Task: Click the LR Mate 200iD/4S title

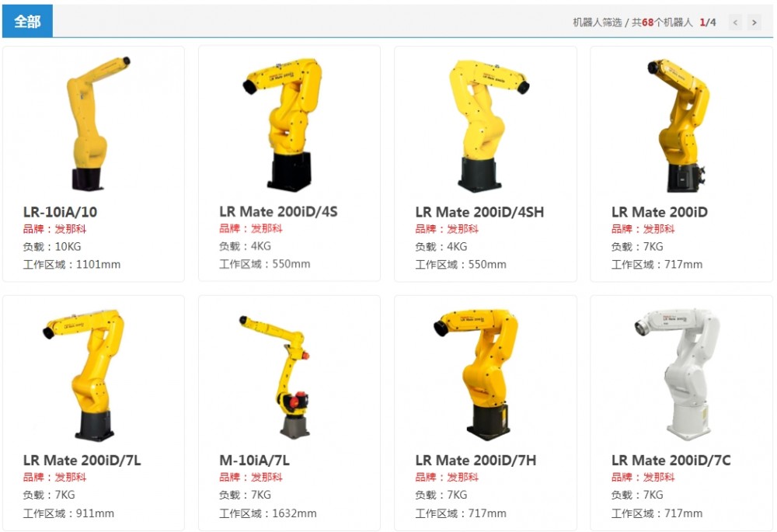Action: coord(278,211)
